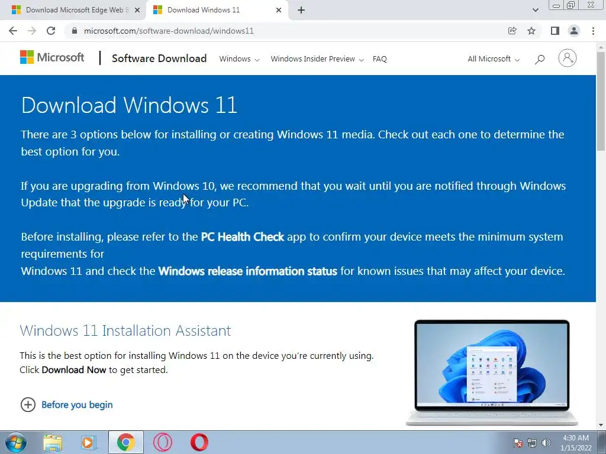This screenshot has width=606, height=454.
Task: Open Windows Explorer from the taskbar
Action: coord(53,442)
